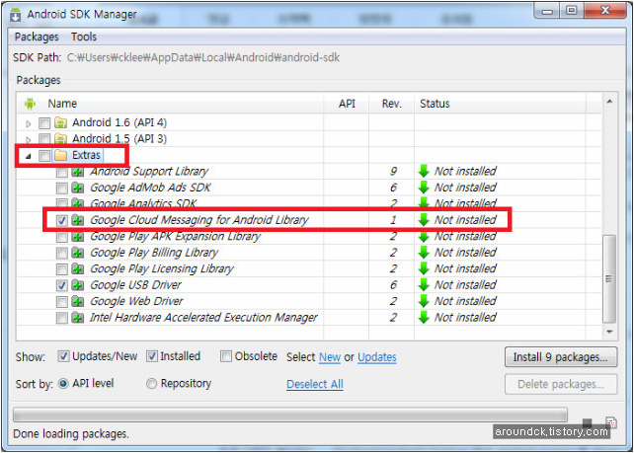The image size is (634, 453).
Task: Uncheck the Google USB Driver checkbox
Action: pos(62,285)
